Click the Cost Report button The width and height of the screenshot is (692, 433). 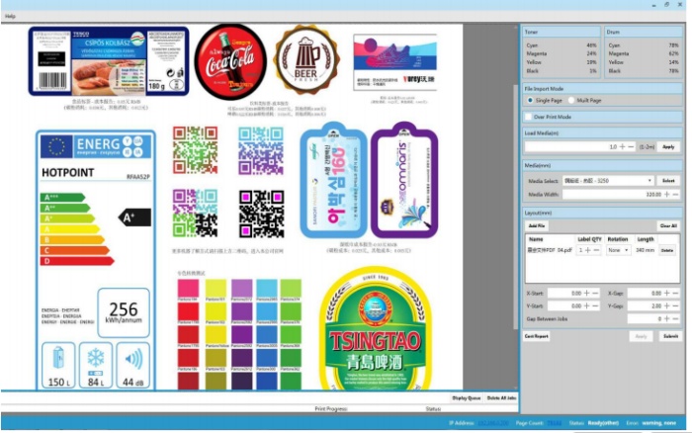click(x=536, y=336)
